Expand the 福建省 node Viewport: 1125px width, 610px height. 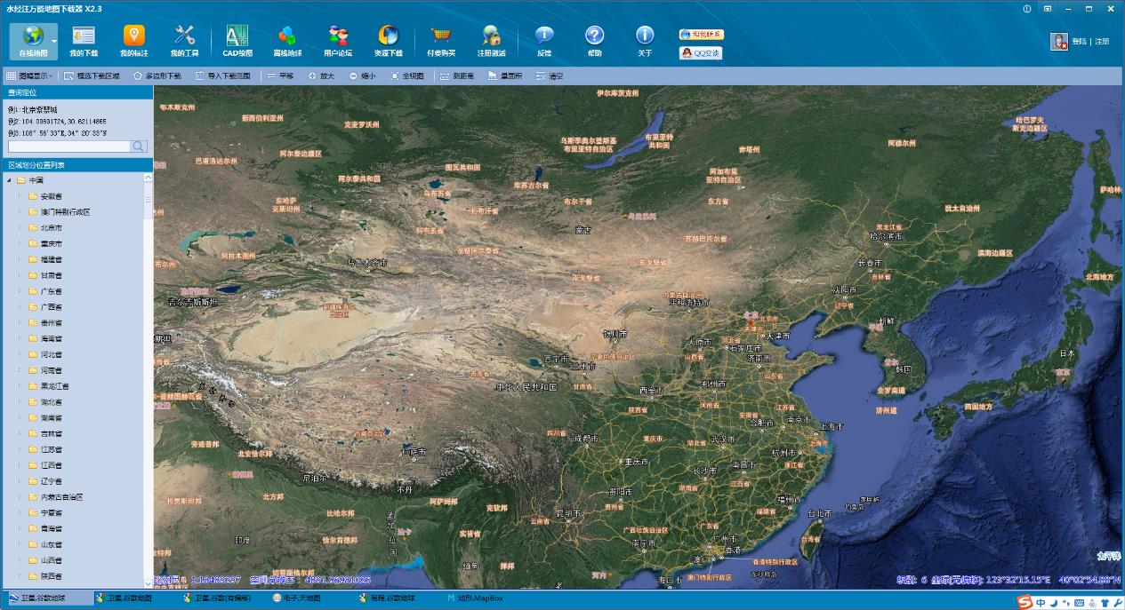[x=21, y=259]
